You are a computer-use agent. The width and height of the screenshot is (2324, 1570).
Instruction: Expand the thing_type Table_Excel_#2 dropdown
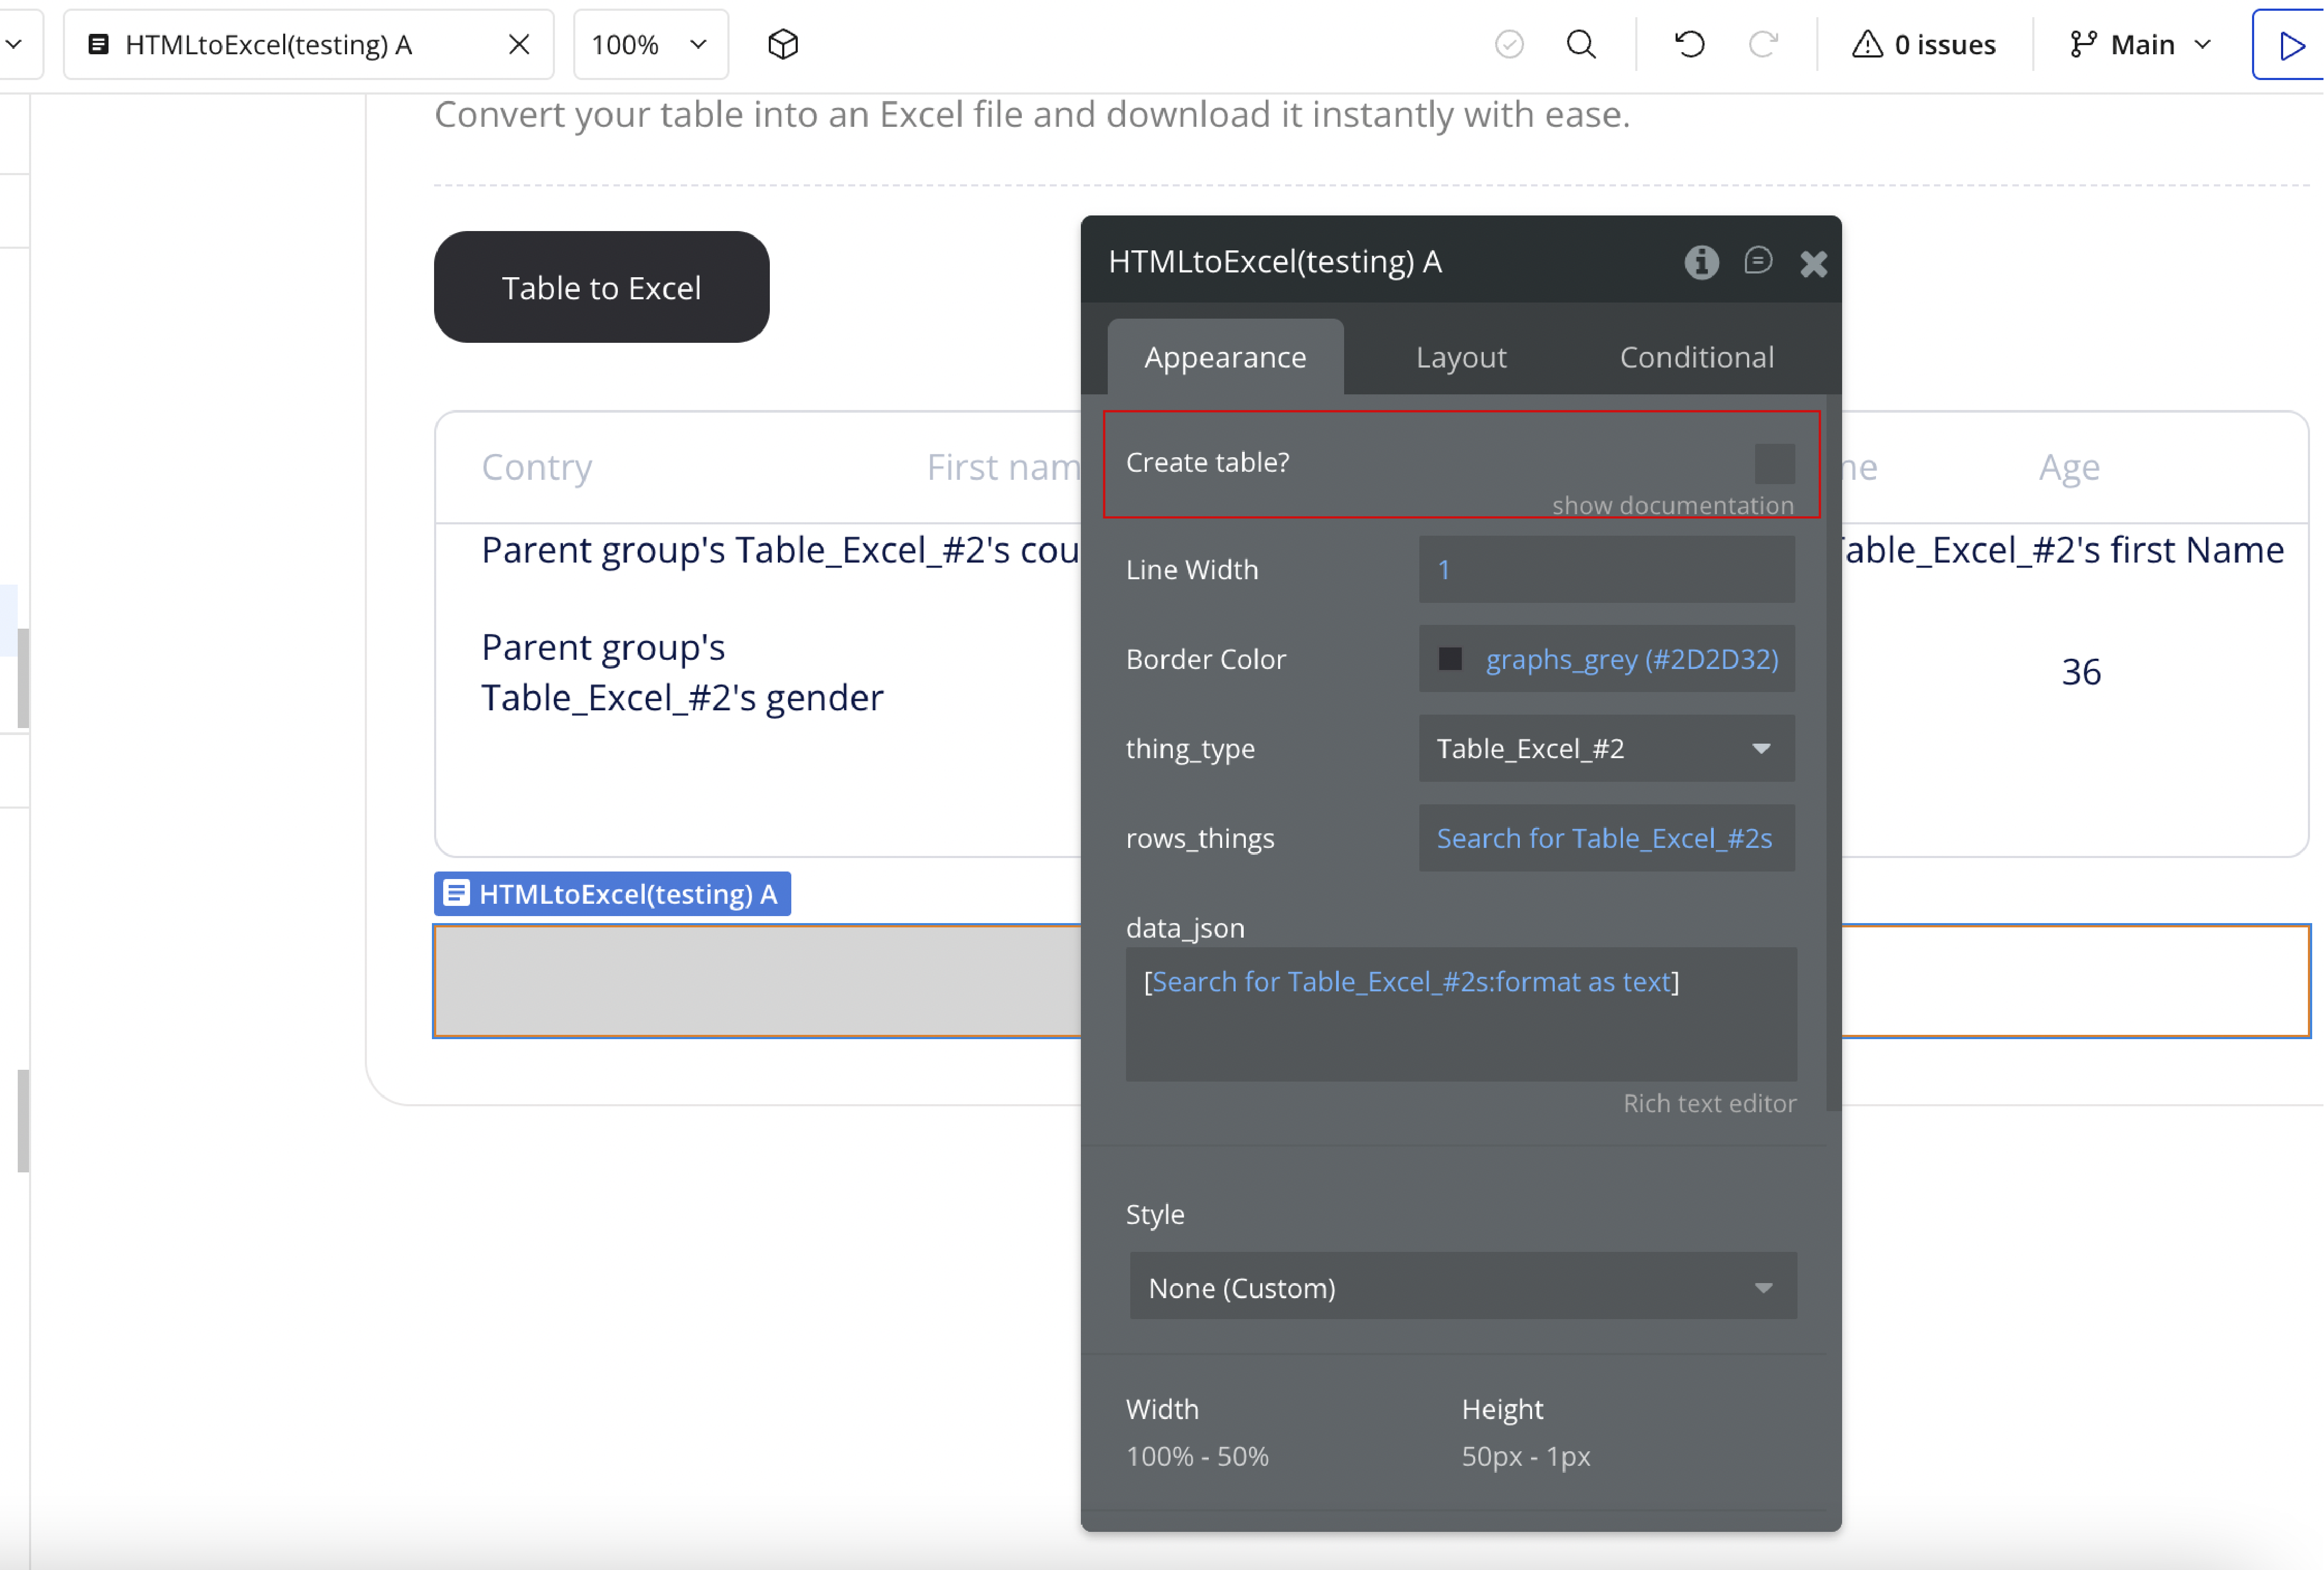tap(1605, 748)
